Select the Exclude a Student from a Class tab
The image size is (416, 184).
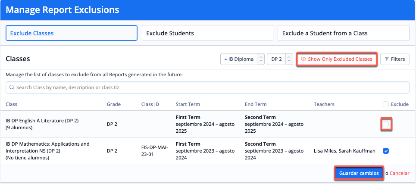(x=343, y=33)
